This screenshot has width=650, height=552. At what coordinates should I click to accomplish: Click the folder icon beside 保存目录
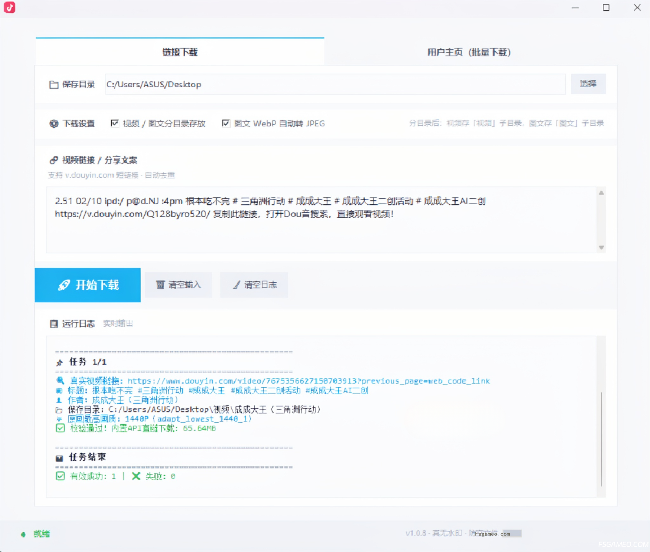pos(54,84)
